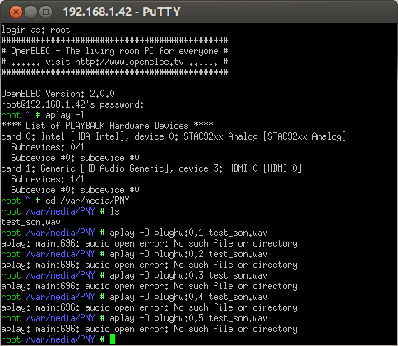Click the card 0 STAC92xx Analog line
This screenshot has width=398, height=346.
pyautogui.click(x=174, y=136)
